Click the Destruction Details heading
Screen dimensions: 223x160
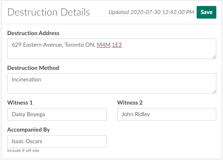click(49, 12)
